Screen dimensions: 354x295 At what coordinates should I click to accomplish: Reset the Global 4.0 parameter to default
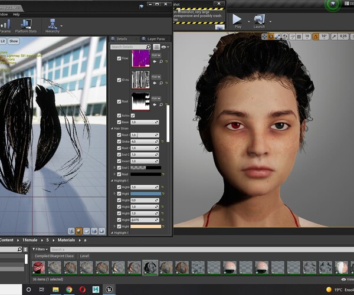click(162, 142)
